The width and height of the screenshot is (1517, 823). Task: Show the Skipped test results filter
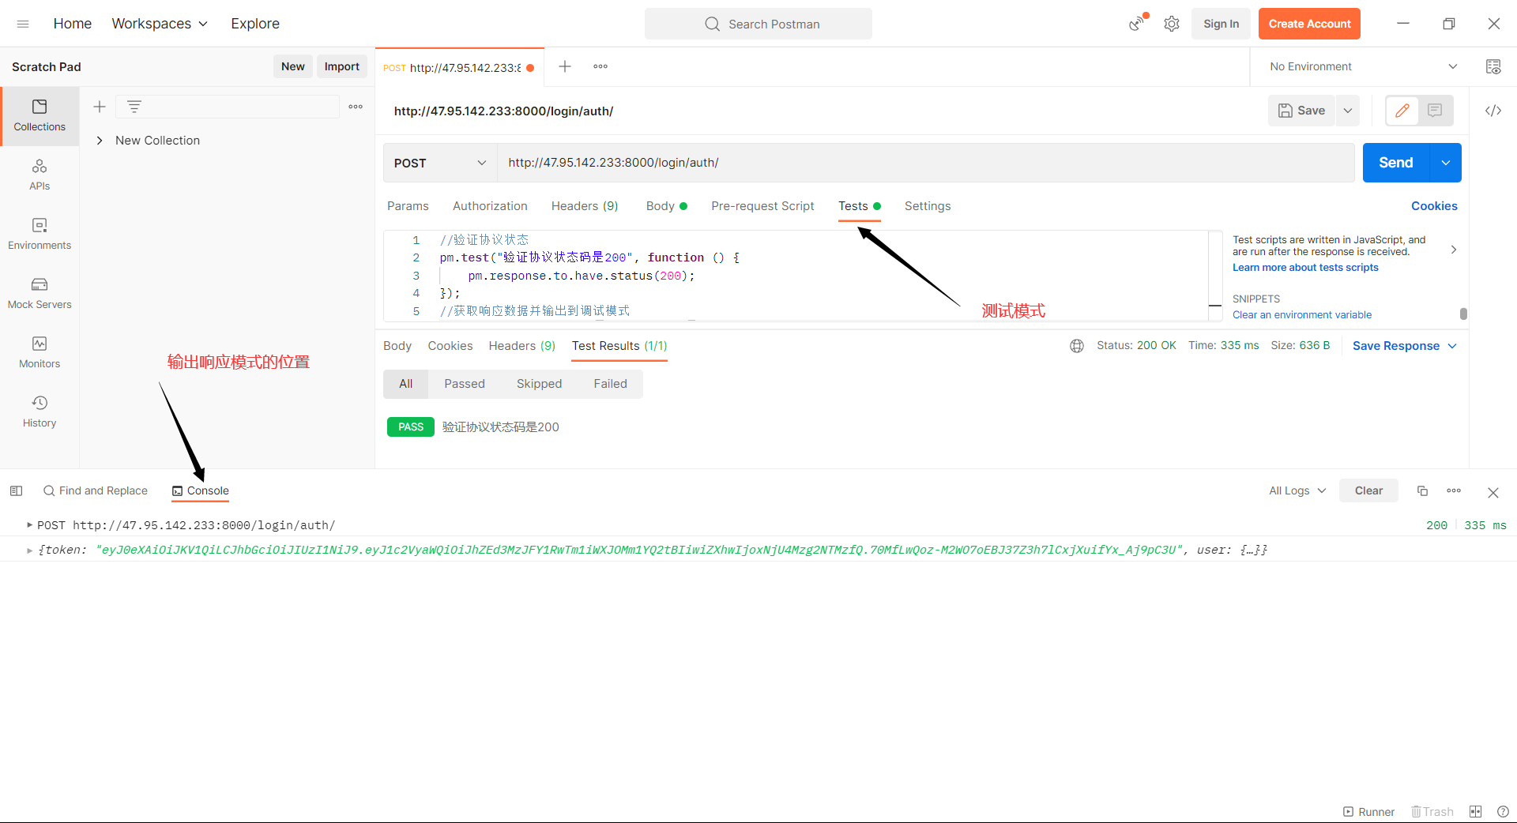[540, 384]
